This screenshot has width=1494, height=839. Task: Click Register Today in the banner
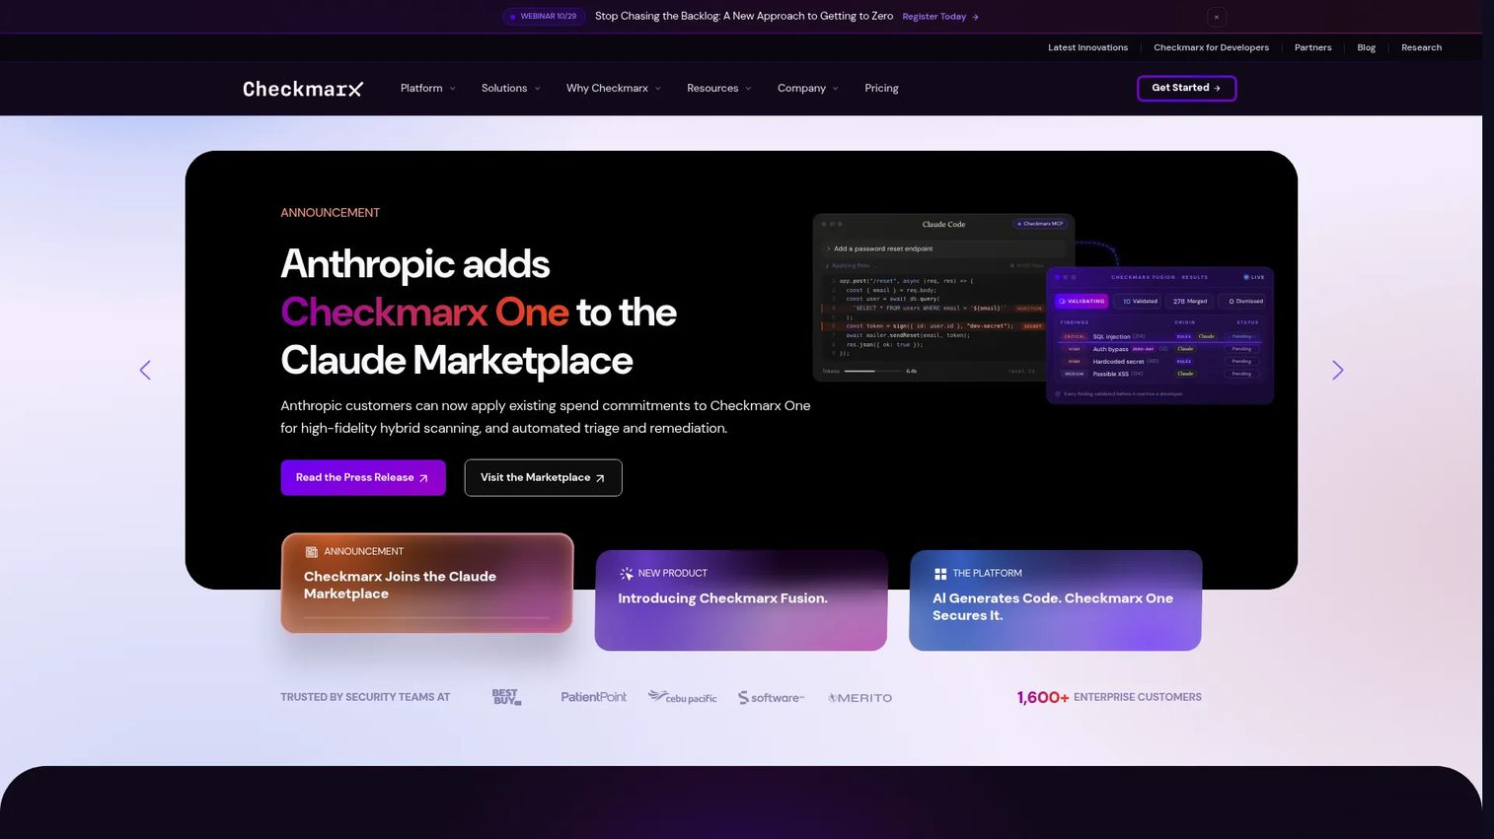click(x=940, y=17)
